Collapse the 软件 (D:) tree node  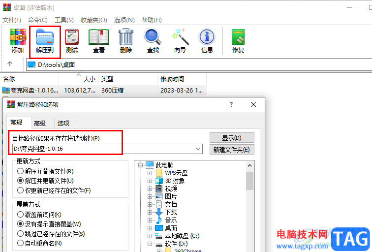pos(150,244)
